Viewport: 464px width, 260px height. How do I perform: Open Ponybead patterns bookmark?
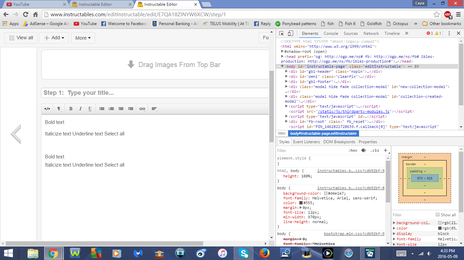coord(296,24)
